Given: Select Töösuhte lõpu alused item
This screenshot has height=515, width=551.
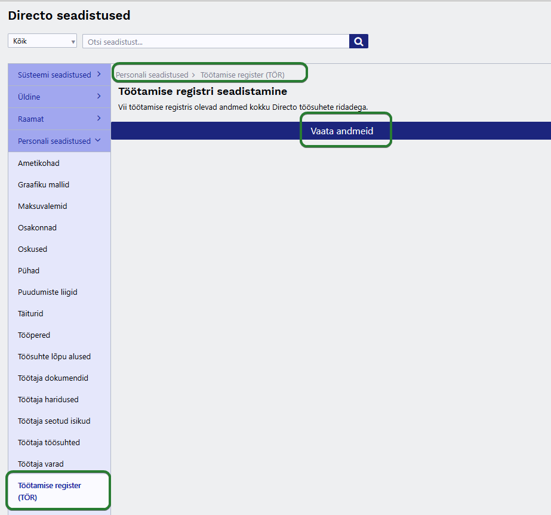Looking at the screenshot, I should (x=54, y=356).
